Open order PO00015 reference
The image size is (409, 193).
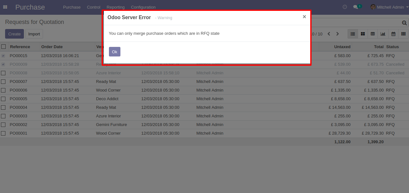[x=18, y=56]
